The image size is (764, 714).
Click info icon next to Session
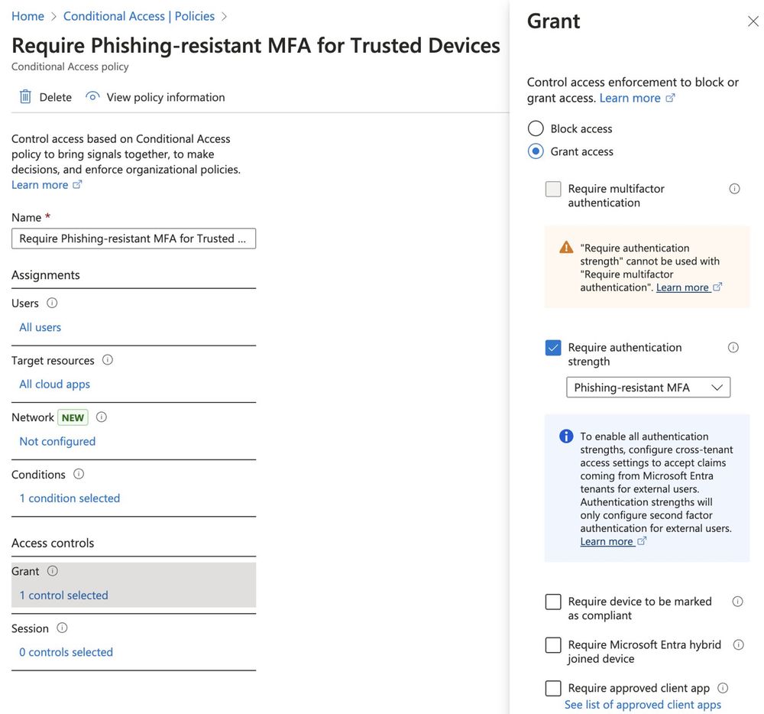click(x=62, y=628)
